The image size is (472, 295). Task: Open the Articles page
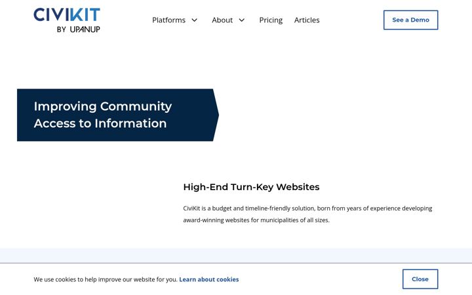coord(307,20)
